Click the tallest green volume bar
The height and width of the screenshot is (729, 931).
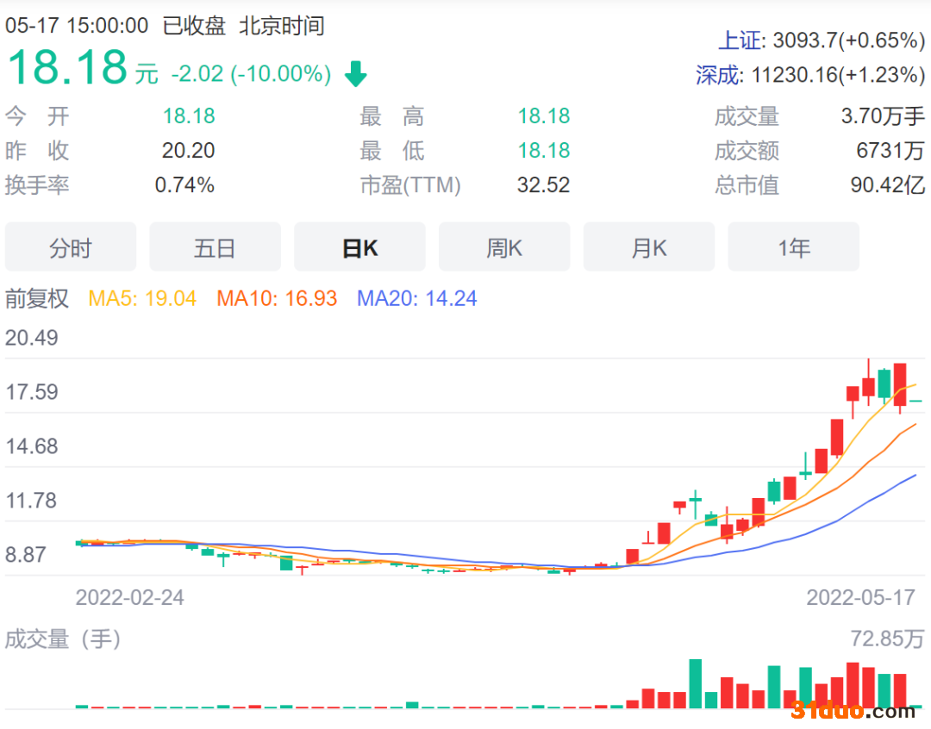pos(695,683)
